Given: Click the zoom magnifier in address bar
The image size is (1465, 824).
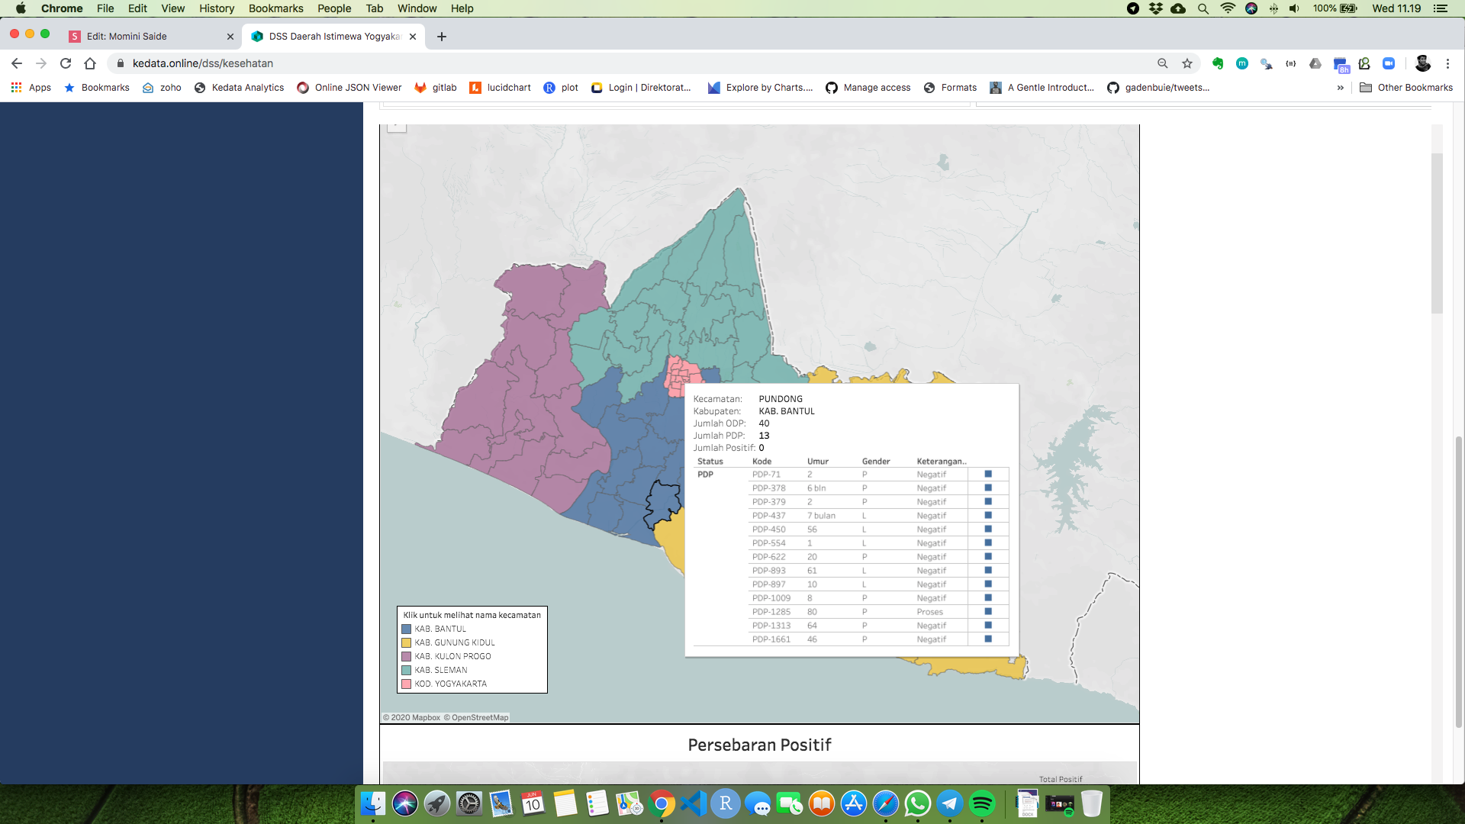Looking at the screenshot, I should (x=1163, y=63).
